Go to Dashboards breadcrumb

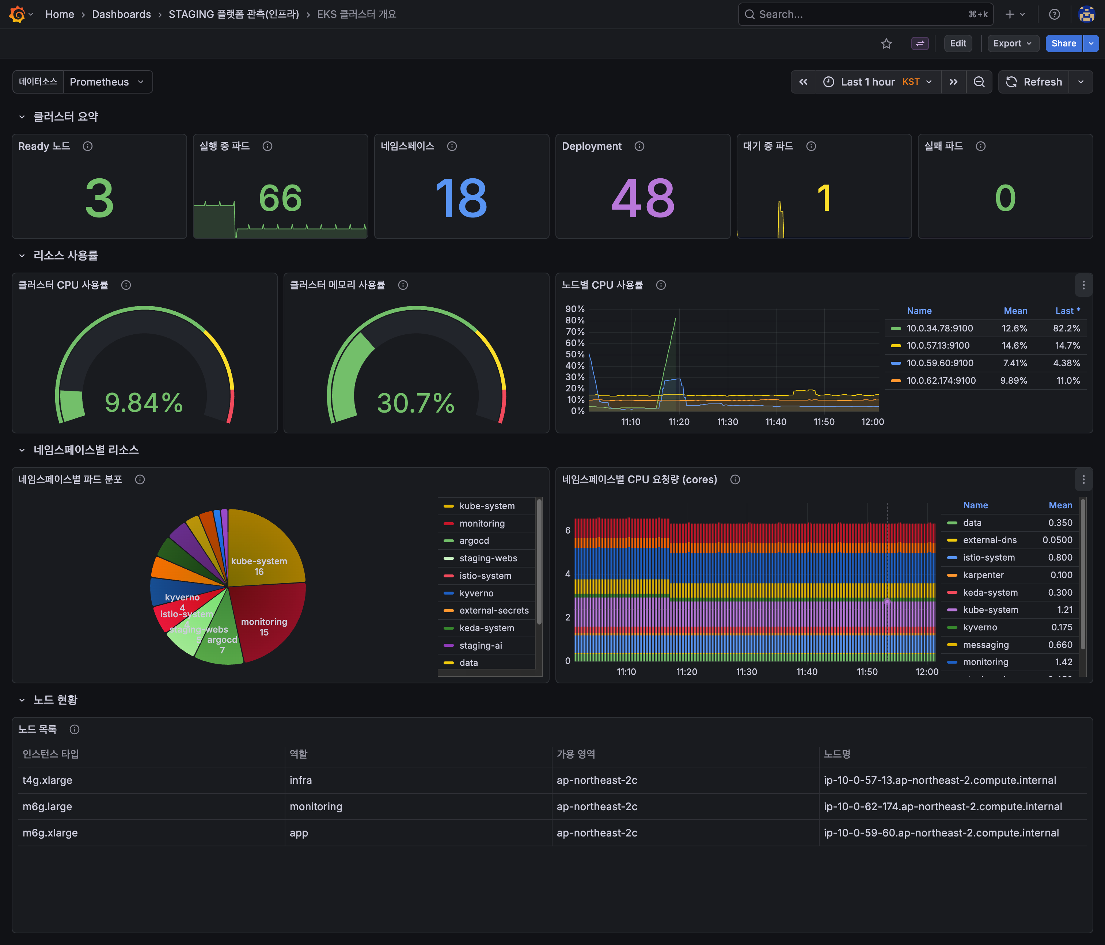[121, 14]
